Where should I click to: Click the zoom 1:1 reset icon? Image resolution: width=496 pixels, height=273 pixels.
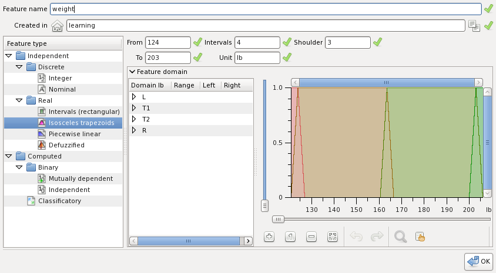point(290,237)
